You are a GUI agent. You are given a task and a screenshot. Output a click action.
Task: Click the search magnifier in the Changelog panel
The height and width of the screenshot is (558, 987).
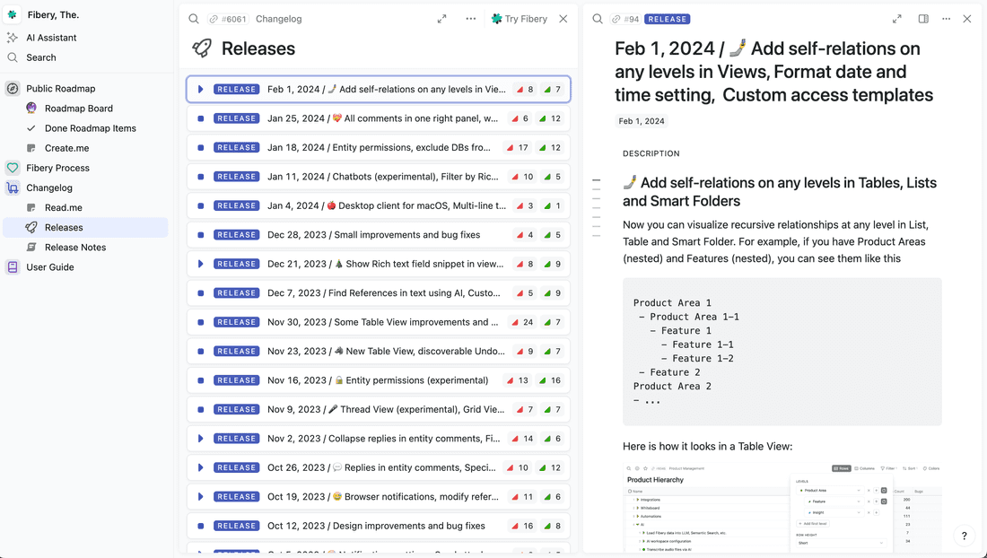(193, 18)
